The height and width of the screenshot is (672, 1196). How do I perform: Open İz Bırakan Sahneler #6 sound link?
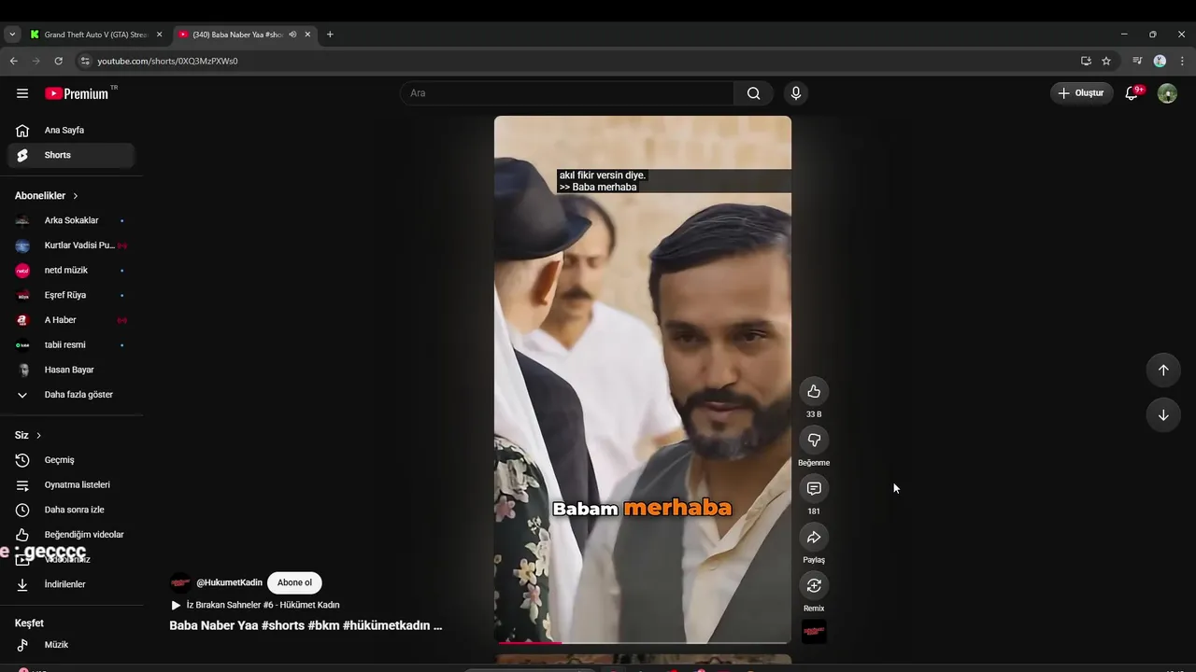tap(263, 605)
